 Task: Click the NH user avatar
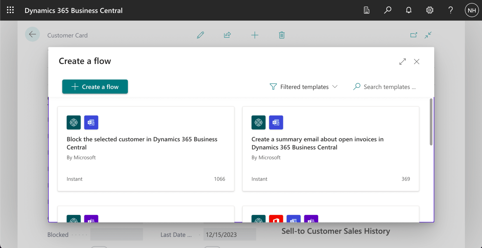472,10
